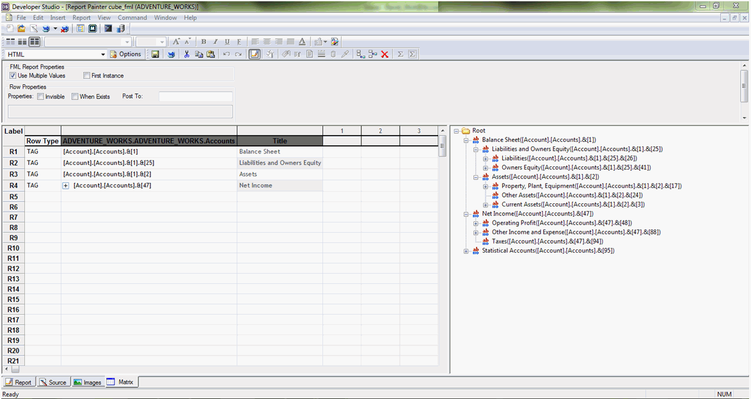Image resolution: width=751 pixels, height=399 pixels.
Task: Click the column 2 header
Action: (x=380, y=131)
